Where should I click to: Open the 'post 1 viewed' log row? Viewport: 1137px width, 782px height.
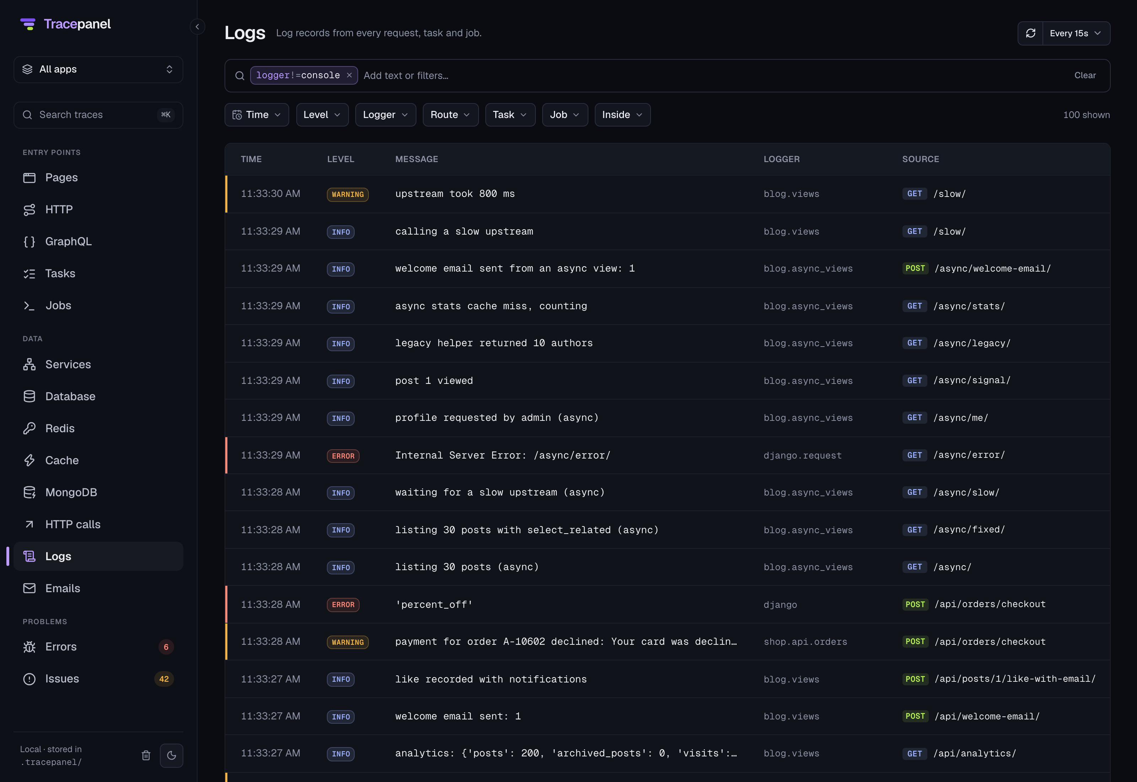667,381
